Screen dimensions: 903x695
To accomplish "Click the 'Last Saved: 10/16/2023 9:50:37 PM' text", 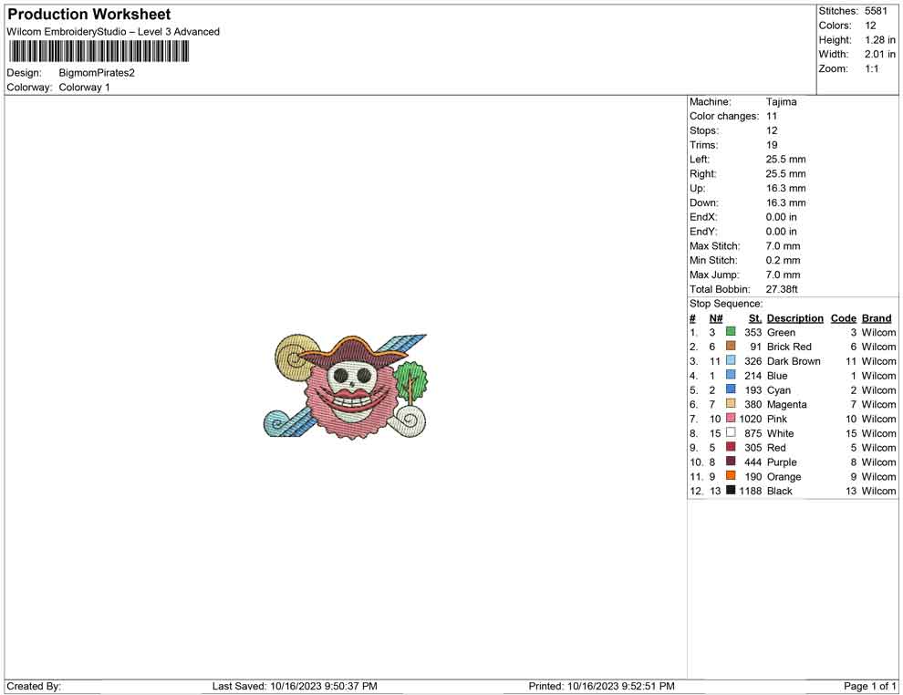I will pos(295,686).
